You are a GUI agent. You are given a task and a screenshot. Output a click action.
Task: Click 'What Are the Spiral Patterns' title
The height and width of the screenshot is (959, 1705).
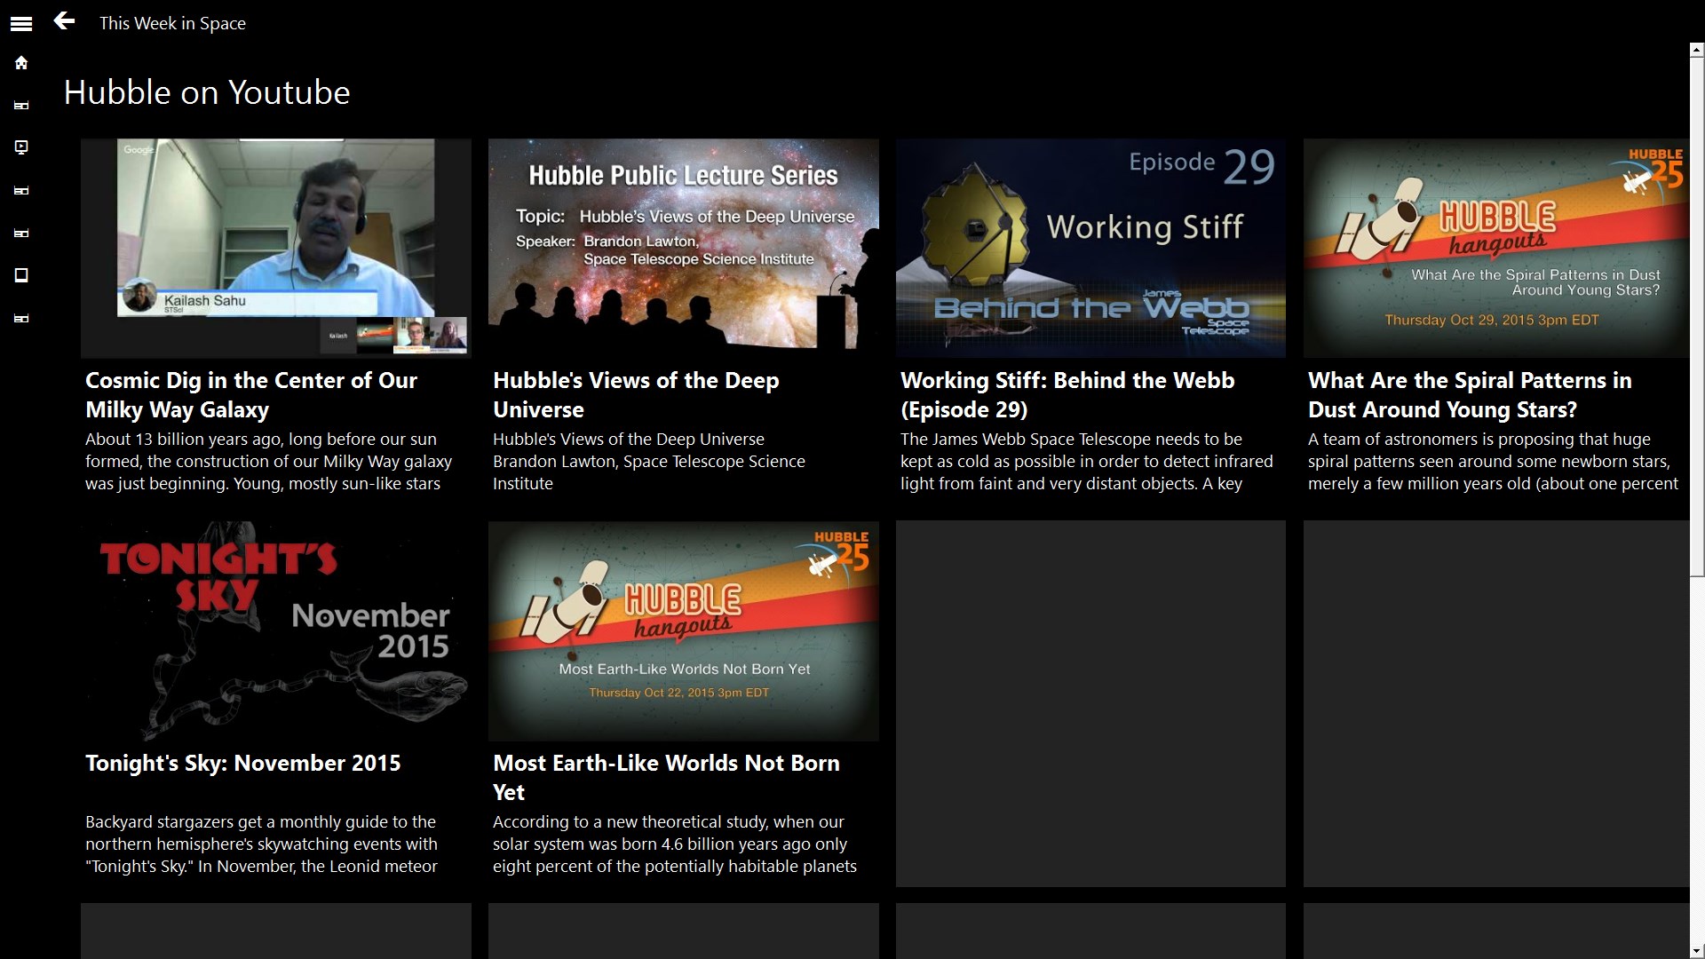point(1470,394)
